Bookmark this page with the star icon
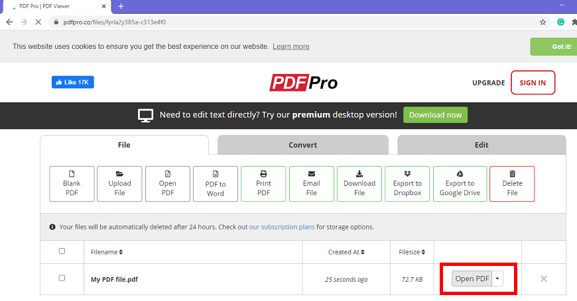This screenshot has height=301, width=577. [x=543, y=22]
